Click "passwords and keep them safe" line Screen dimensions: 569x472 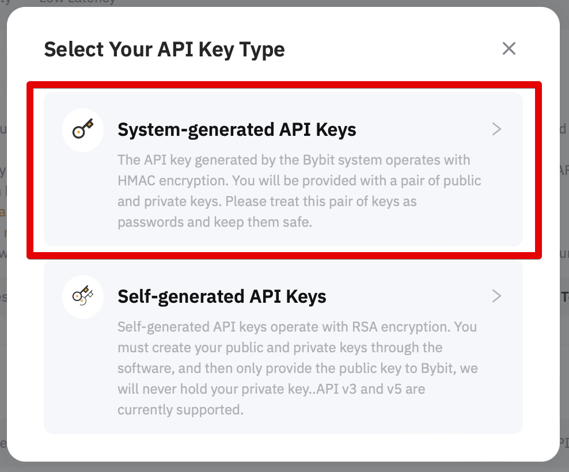(x=214, y=222)
